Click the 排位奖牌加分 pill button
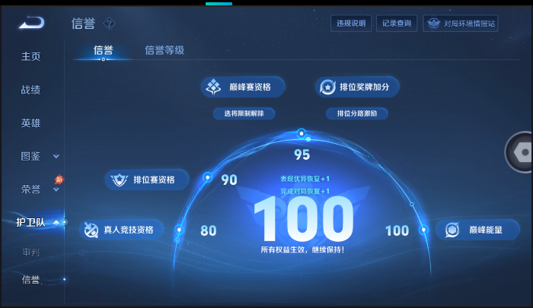Viewport: 533px width, 308px height. pos(357,87)
